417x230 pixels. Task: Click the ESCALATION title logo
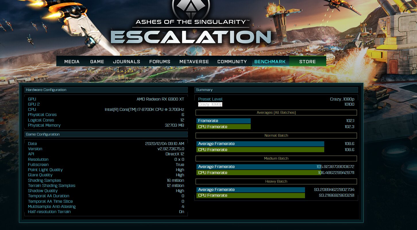pos(191,37)
